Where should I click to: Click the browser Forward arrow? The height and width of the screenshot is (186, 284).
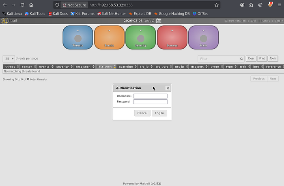click(x=13, y=5)
